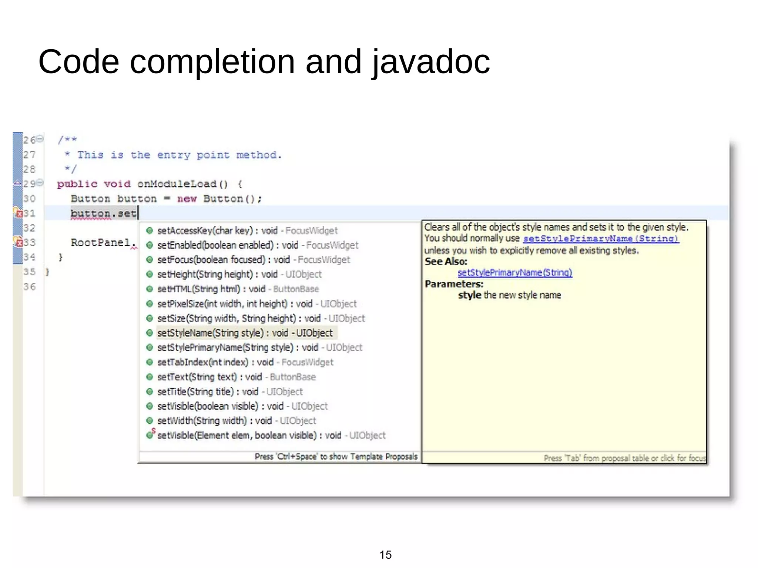758x568 pixels.
Task: Click 'style the new style name' parameter text
Action: pos(510,295)
